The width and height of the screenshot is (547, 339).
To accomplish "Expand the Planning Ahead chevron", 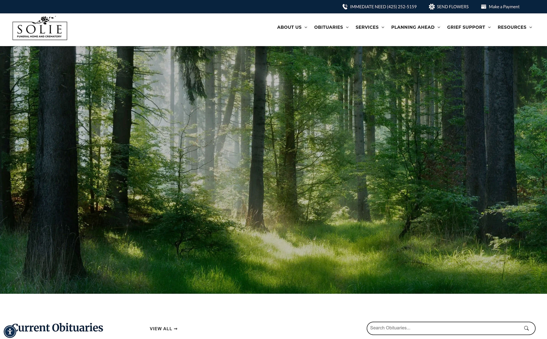I will 439,27.
